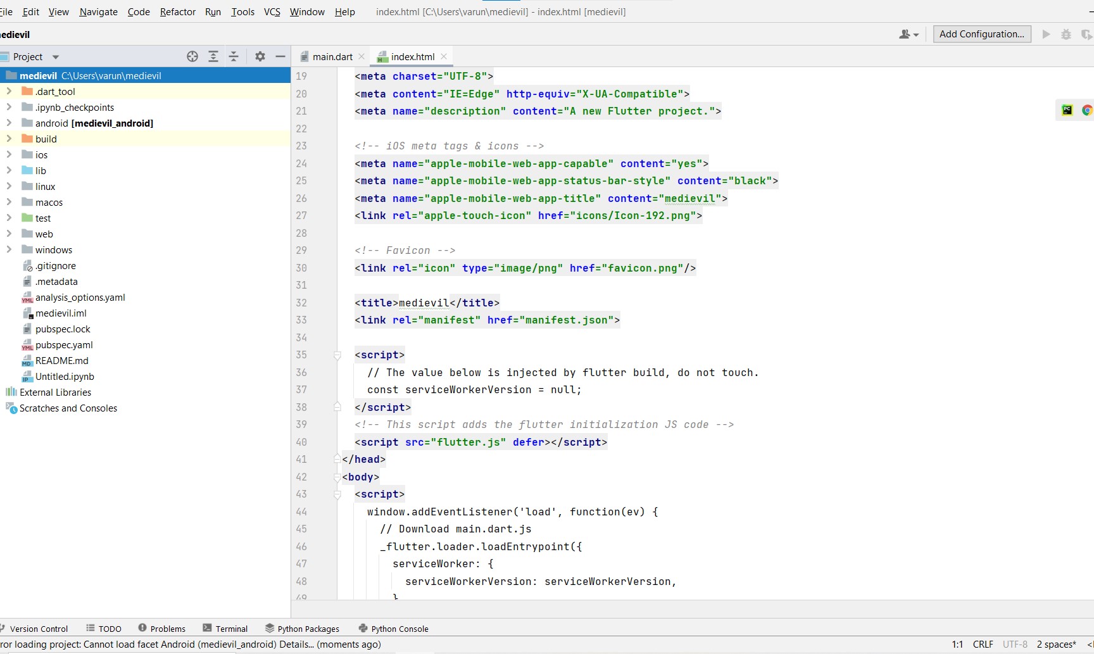Viewport: 1094px width, 654px height.
Task: Open the Edit menu
Action: [30, 12]
